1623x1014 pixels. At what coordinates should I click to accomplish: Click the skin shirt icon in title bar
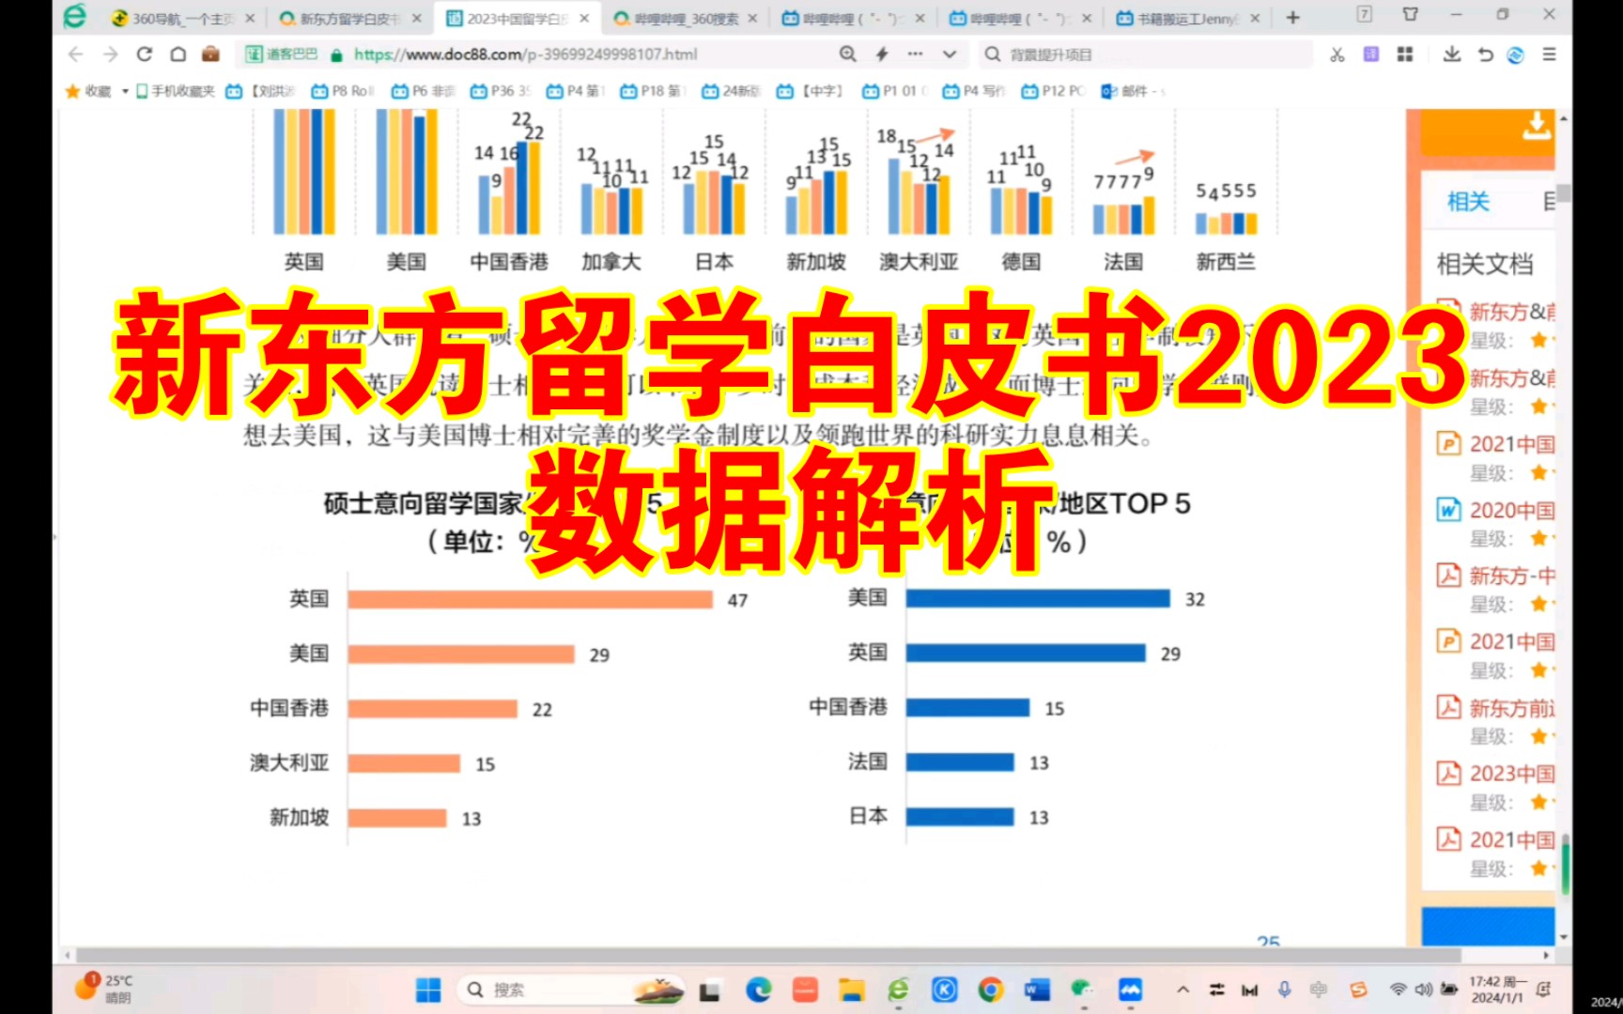[1410, 14]
